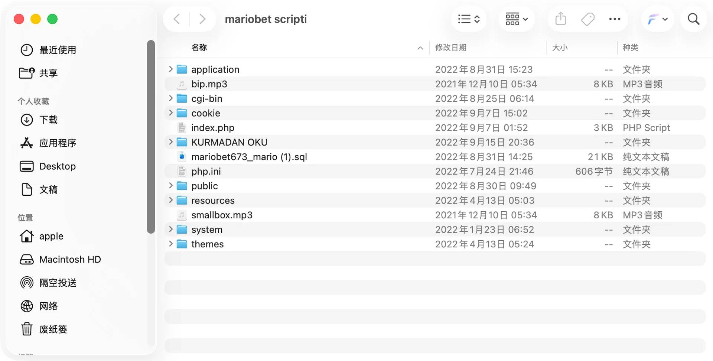Expand the cgi-bin folder
Screen dimensions: 713x361
[x=171, y=98]
